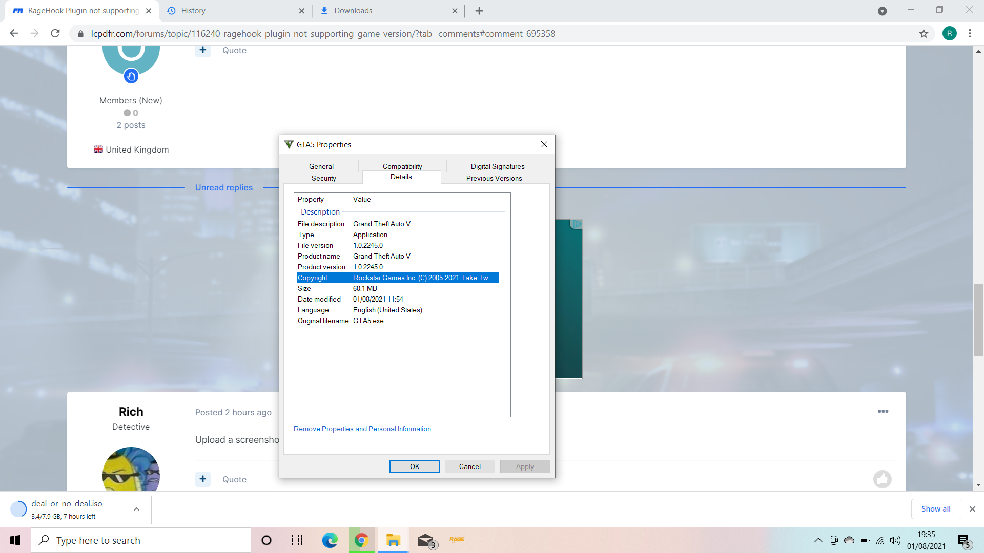Click the RAGE taskbar icon

(457, 540)
